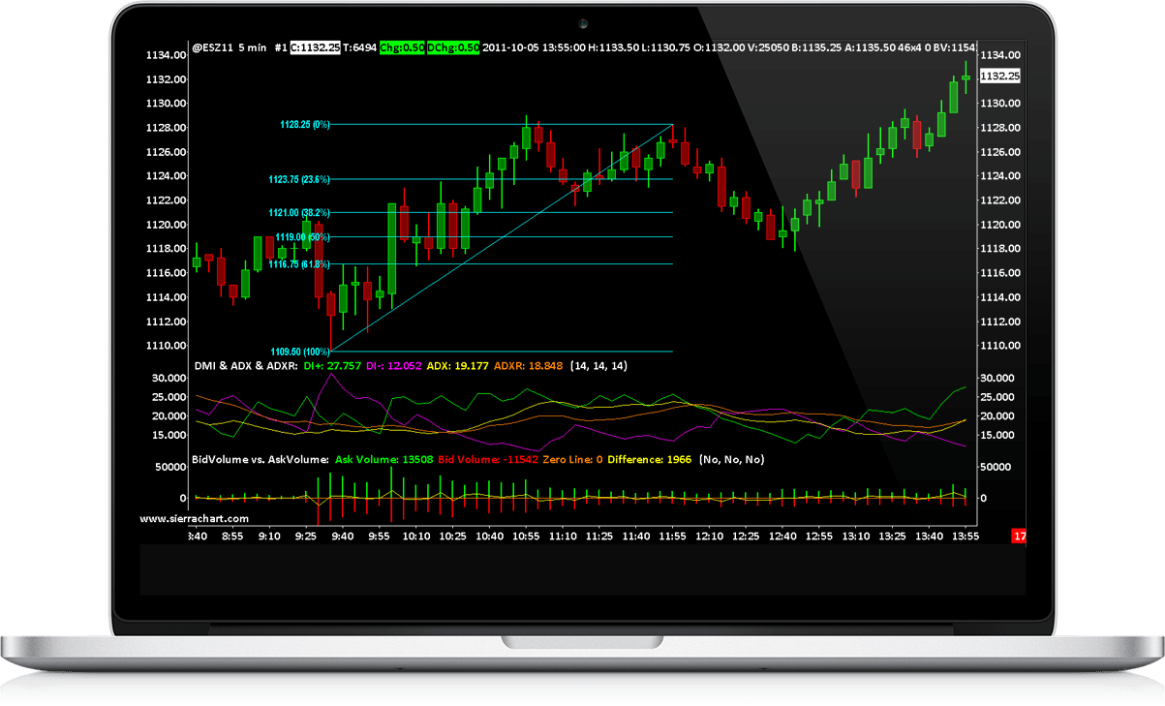Click the 1132.25 price pointer on right scale

pos(1002,76)
